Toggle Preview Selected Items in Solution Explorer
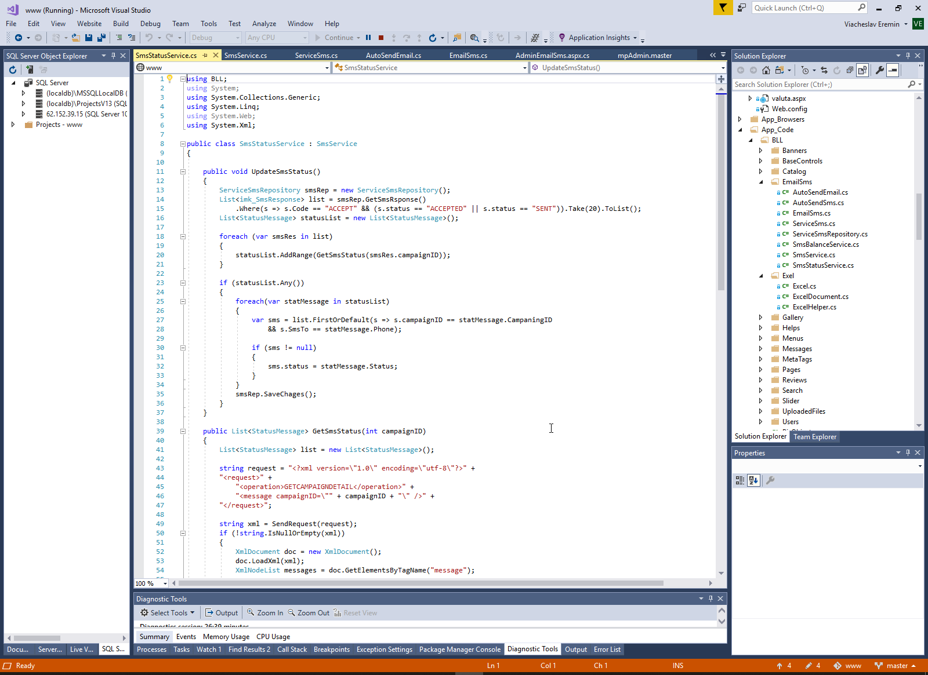Viewport: 928px width, 675px height. click(x=893, y=70)
